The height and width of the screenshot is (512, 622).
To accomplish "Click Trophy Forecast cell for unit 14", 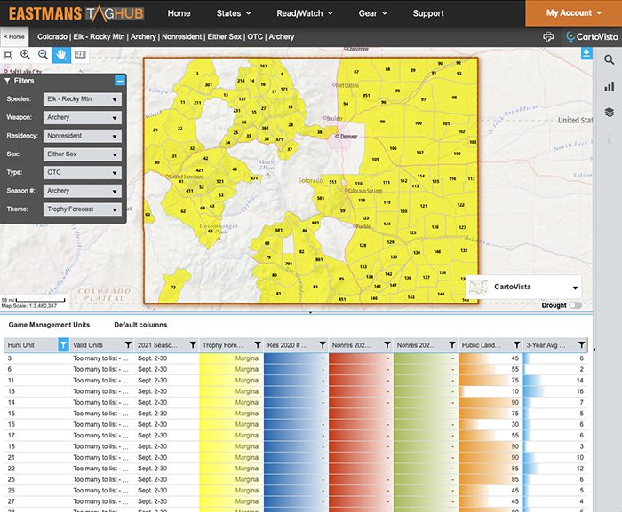I will tap(231, 402).
